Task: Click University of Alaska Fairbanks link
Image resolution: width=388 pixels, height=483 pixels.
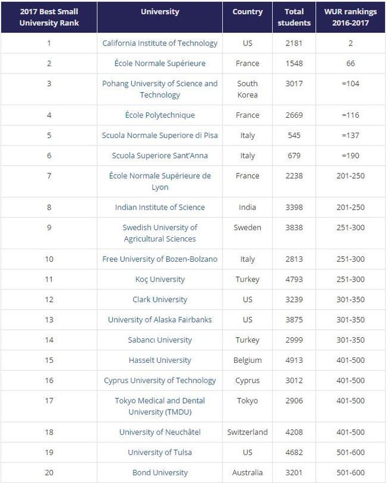Action: coord(160,320)
